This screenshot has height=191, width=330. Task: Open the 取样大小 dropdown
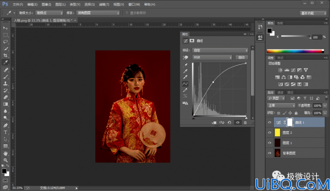[x=49, y=13]
